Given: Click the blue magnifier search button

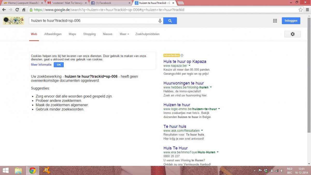Looking at the screenshot, I should [x=170, y=21].
